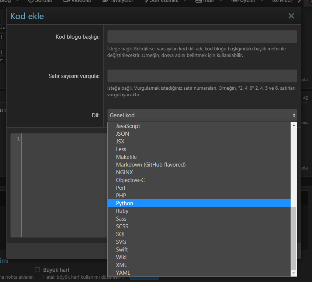The width and height of the screenshot is (312, 282).
Task: Choose NGINX from the dropdown list
Action: pyautogui.click(x=124, y=172)
